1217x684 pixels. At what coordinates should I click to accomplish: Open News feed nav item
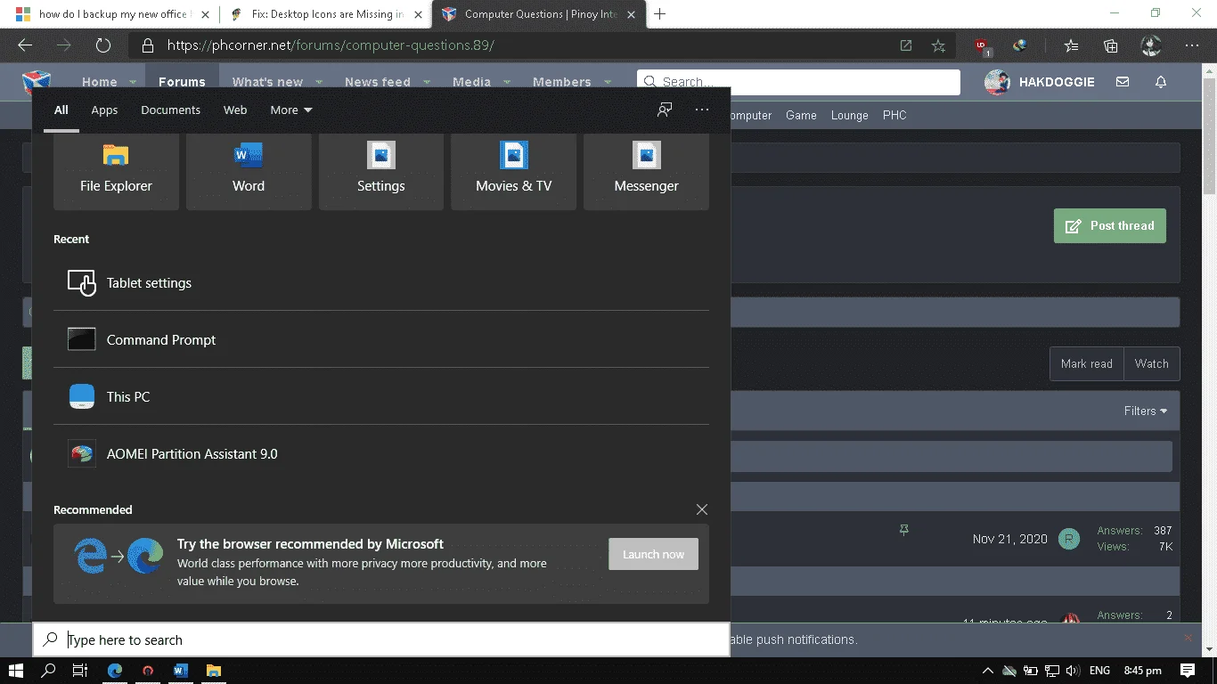click(378, 82)
